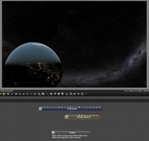Click the Environment node thumbnail icon
This screenshot has height=141, width=149.
coord(41,109)
